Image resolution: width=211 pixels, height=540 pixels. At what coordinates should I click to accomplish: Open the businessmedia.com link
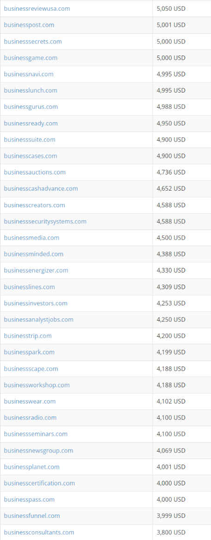31,238
